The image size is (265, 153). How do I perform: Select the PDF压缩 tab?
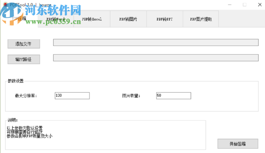click(19, 19)
